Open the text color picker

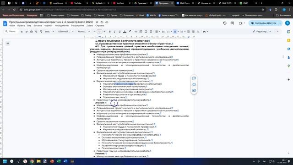[x=125, y=32]
